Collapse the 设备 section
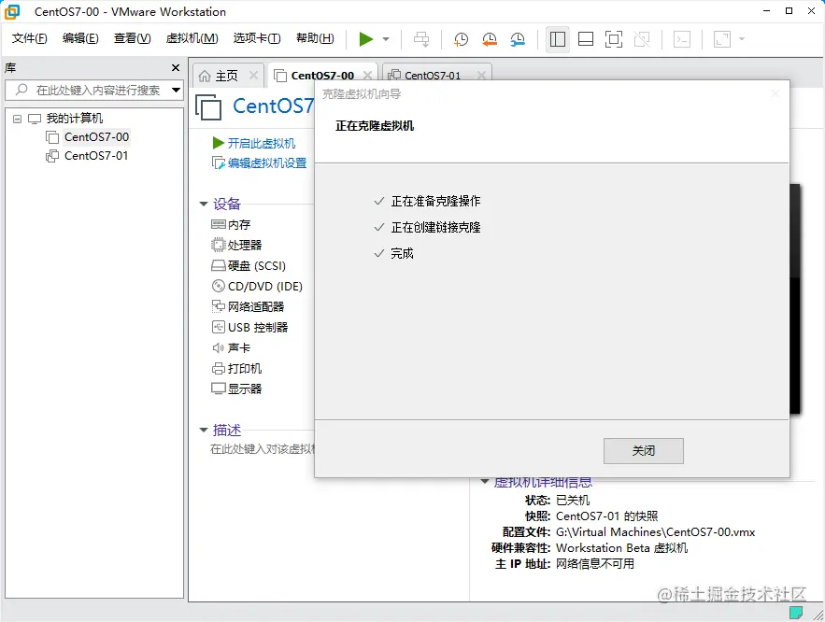 pos(204,204)
